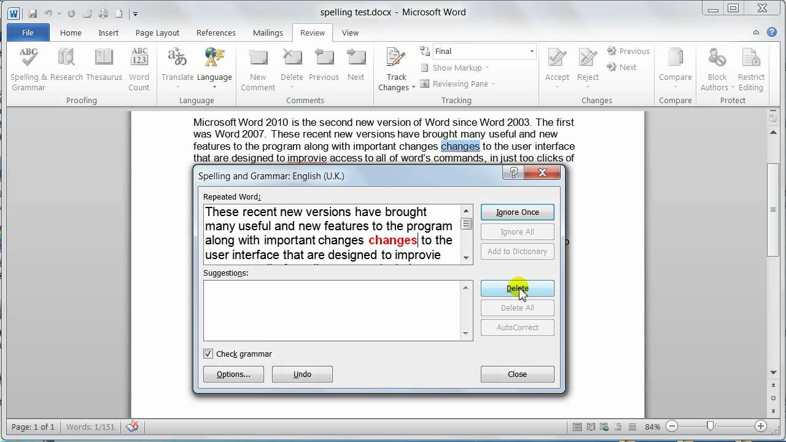The image size is (786, 442).
Task: Jump to Previous change in Changes group
Action: coord(628,52)
